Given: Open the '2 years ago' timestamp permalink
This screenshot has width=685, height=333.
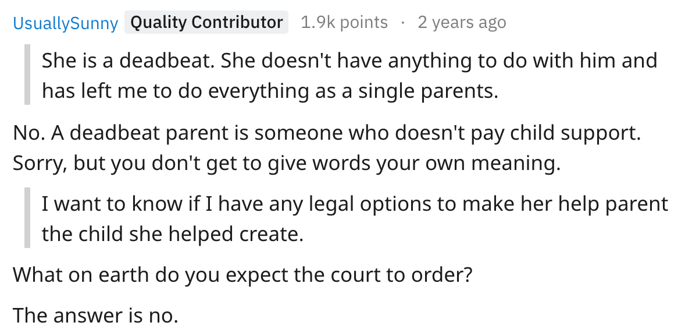Looking at the screenshot, I should tap(462, 22).
